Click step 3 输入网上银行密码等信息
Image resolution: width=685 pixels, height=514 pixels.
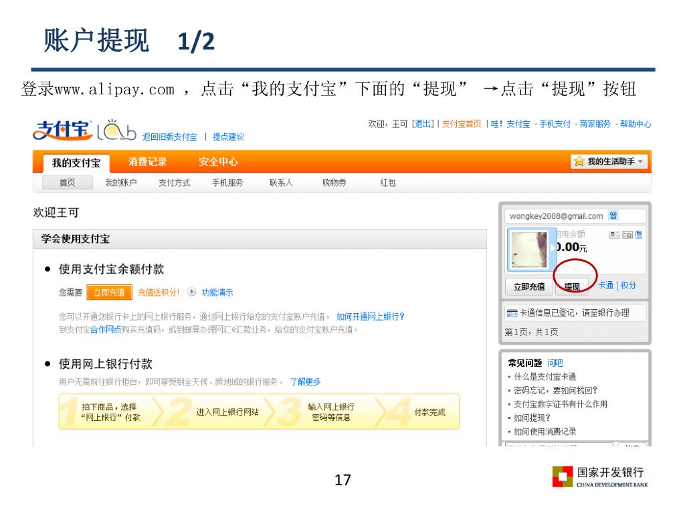point(331,412)
